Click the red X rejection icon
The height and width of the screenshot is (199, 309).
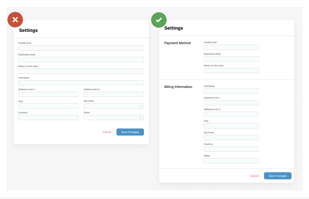pos(15,20)
